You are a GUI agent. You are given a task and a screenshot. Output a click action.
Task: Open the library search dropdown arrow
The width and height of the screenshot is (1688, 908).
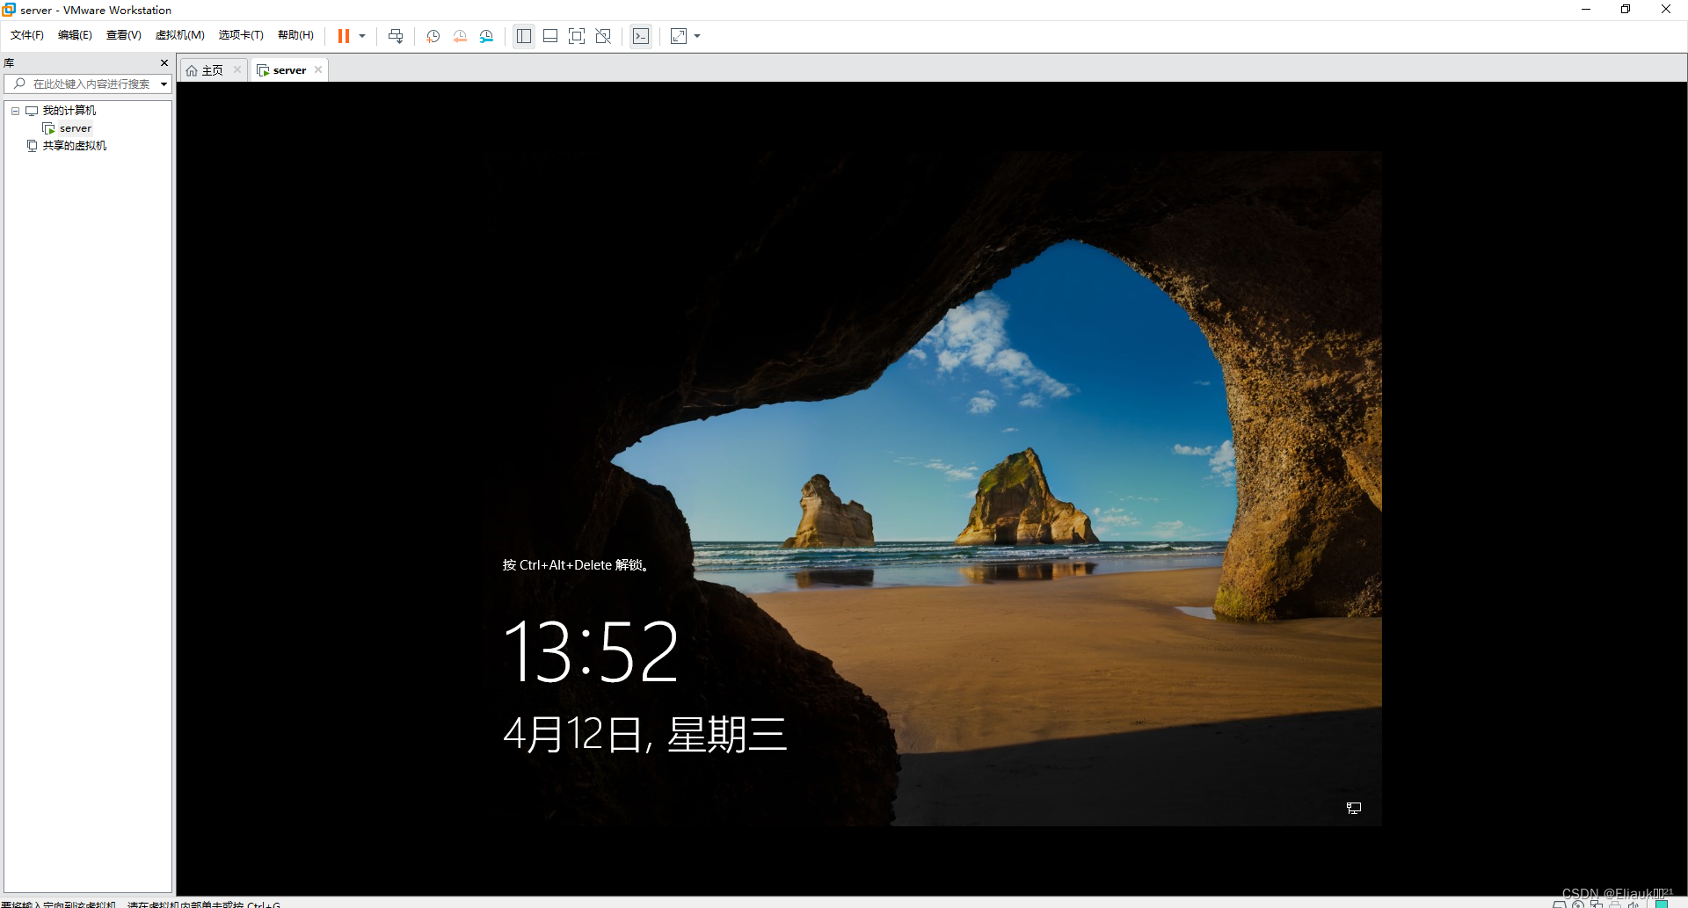(x=164, y=84)
